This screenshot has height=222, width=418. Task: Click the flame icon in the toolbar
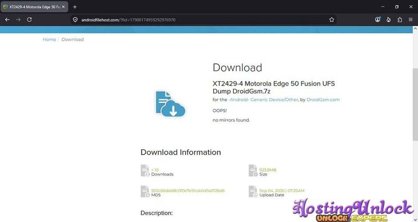(389, 20)
